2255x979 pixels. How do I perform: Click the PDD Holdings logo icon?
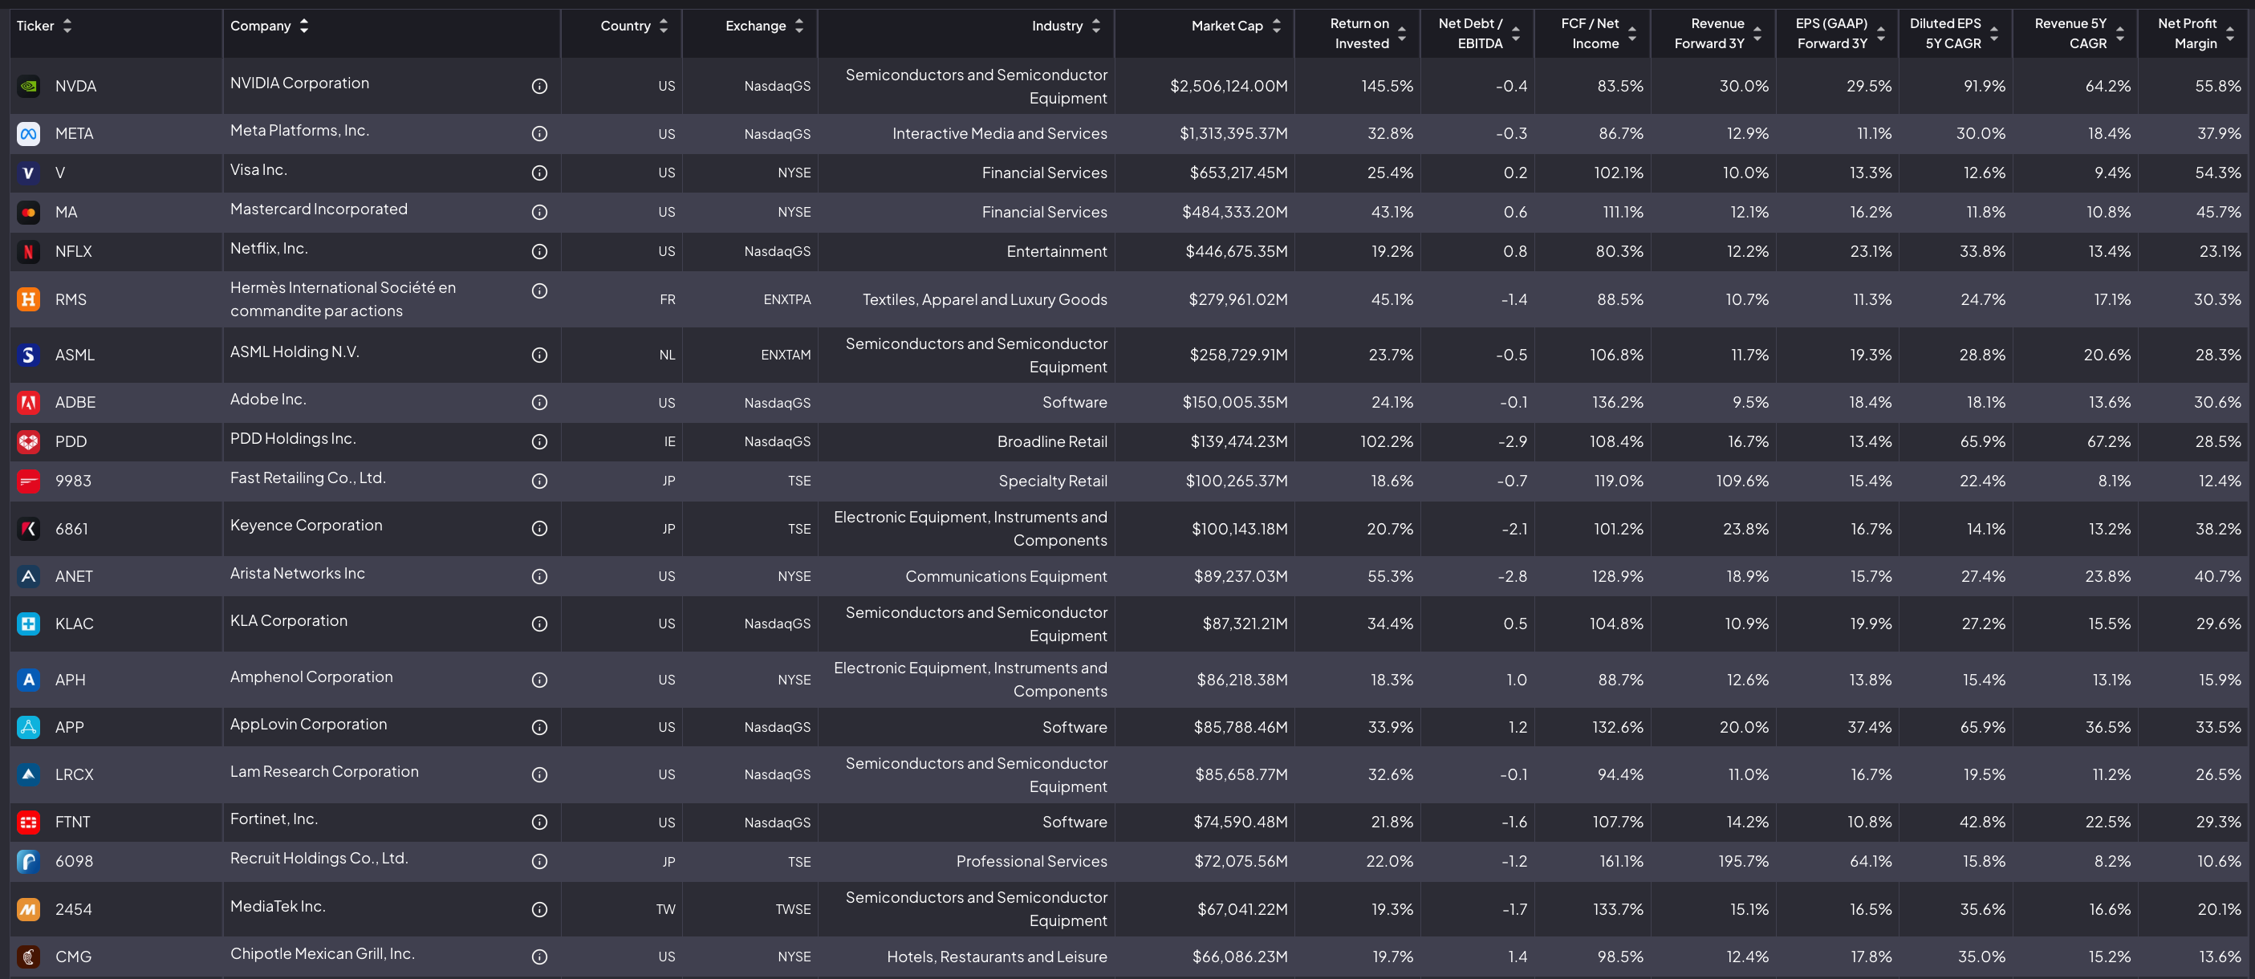click(29, 441)
